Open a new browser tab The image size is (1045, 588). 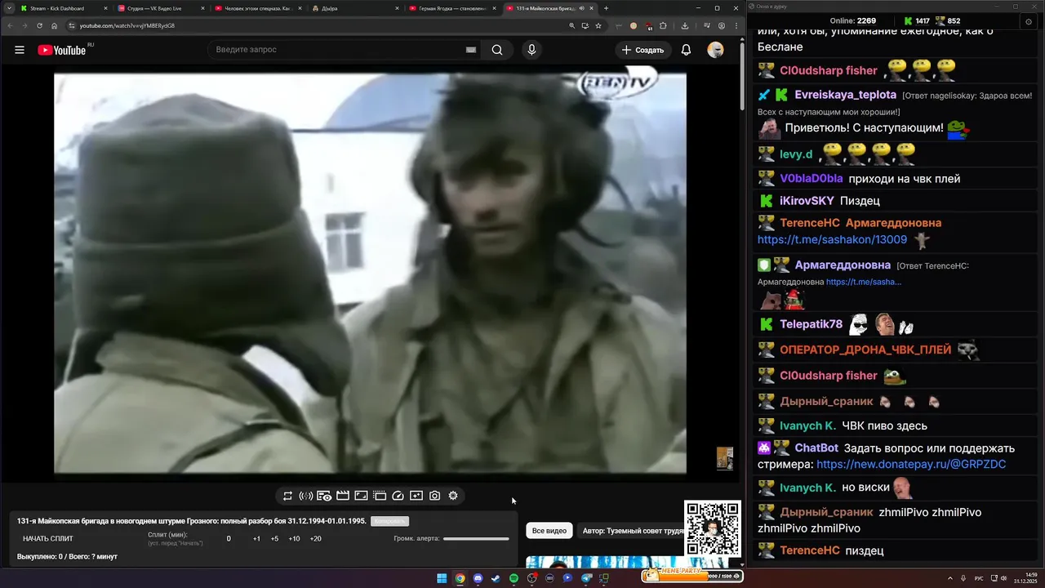606,8
